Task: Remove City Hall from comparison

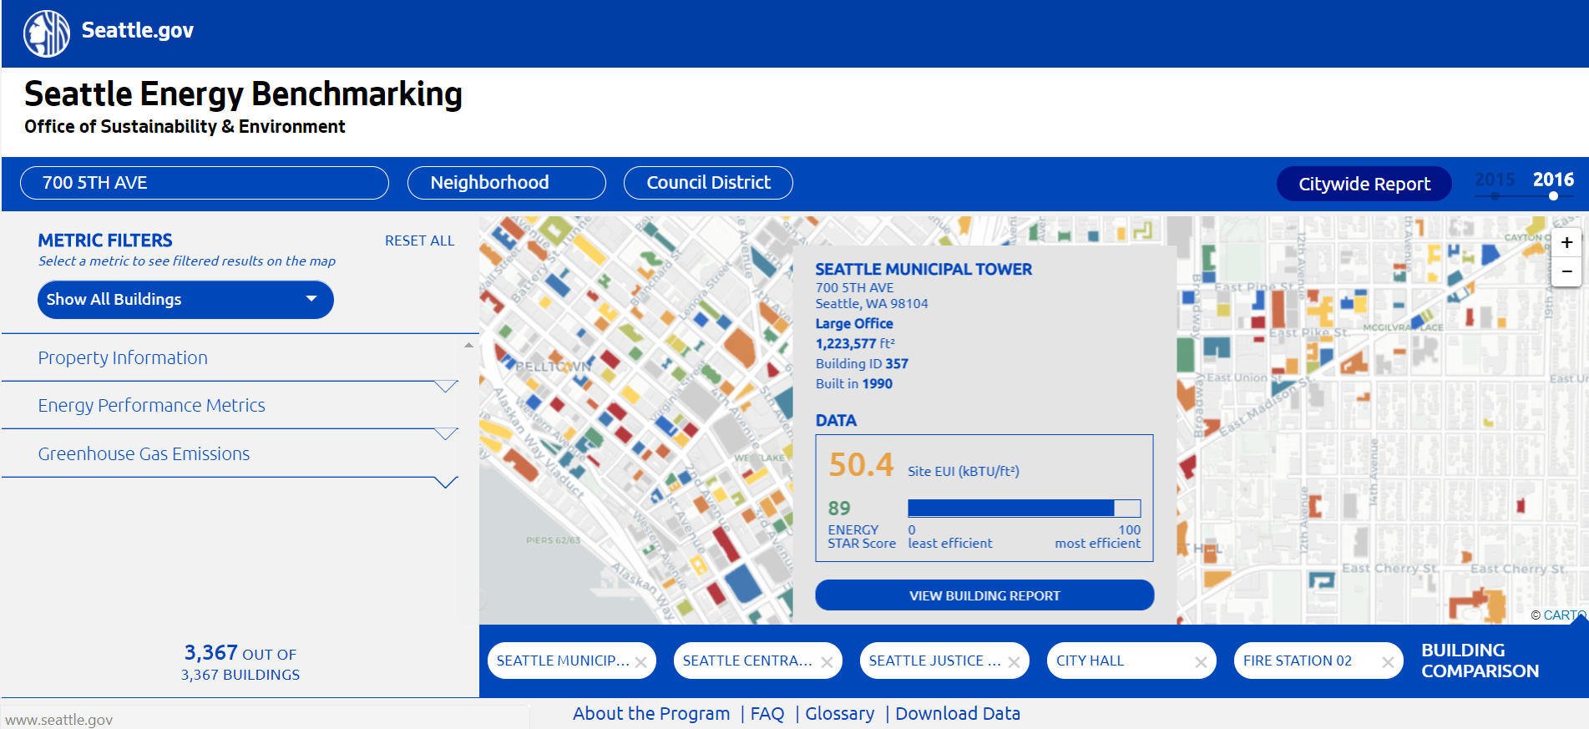Action: 1200,662
